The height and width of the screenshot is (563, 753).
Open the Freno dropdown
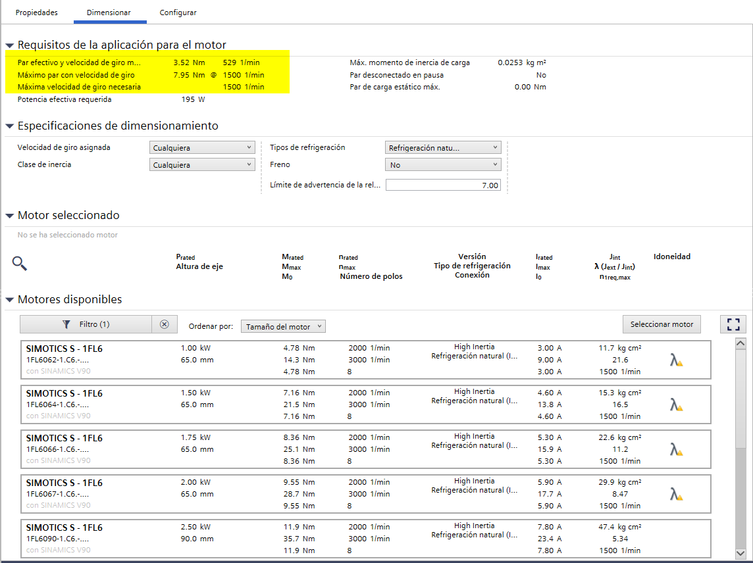click(442, 165)
